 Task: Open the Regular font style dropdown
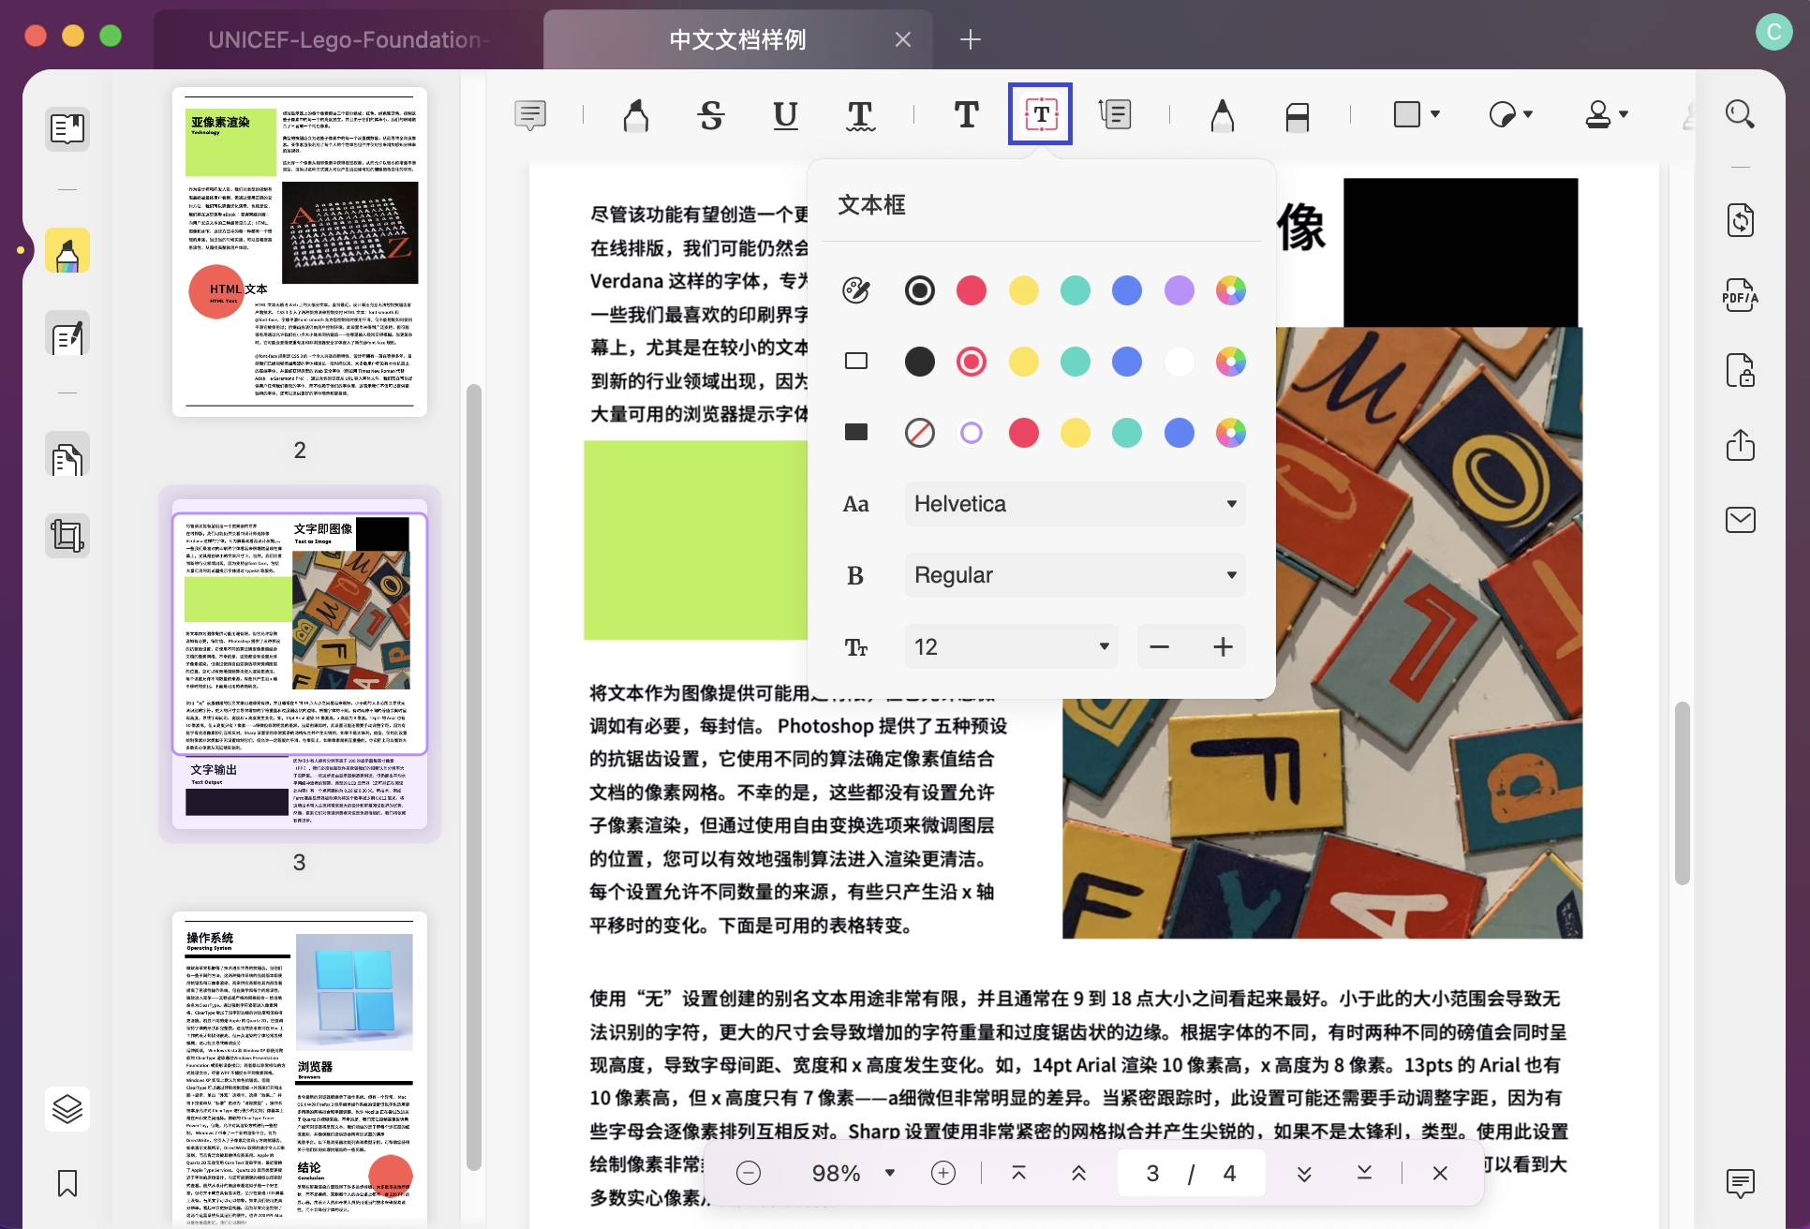tap(1075, 575)
